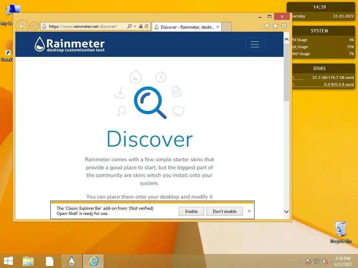
Task: Click the taskbar clock showing 2:39 PM
Action: pyautogui.click(x=343, y=261)
